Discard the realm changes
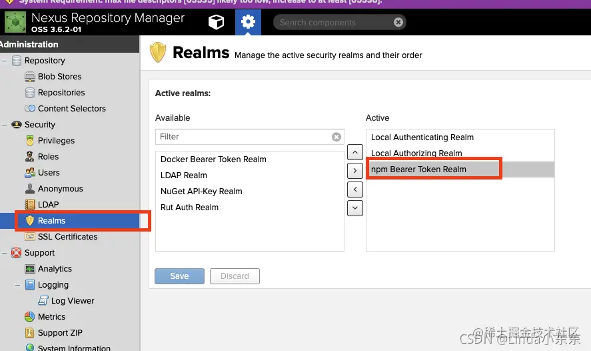 [x=235, y=276]
